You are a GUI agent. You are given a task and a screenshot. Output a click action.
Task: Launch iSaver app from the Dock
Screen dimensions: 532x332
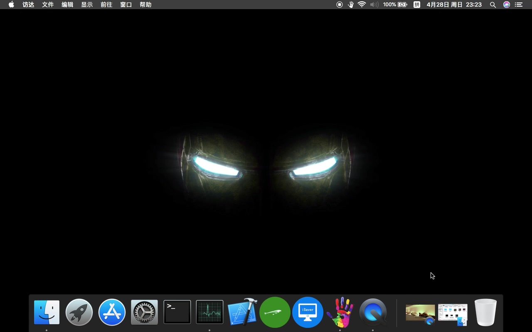(x=308, y=312)
